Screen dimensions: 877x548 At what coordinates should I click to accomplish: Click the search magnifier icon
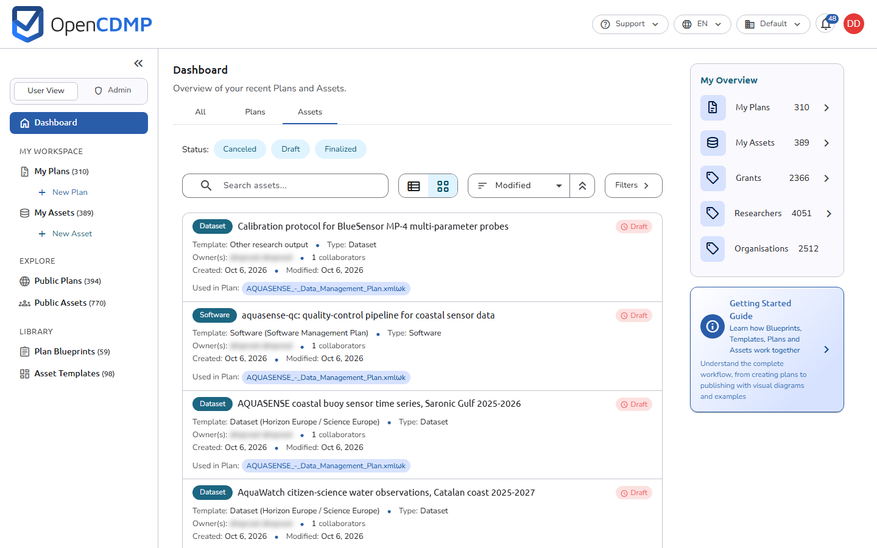206,186
